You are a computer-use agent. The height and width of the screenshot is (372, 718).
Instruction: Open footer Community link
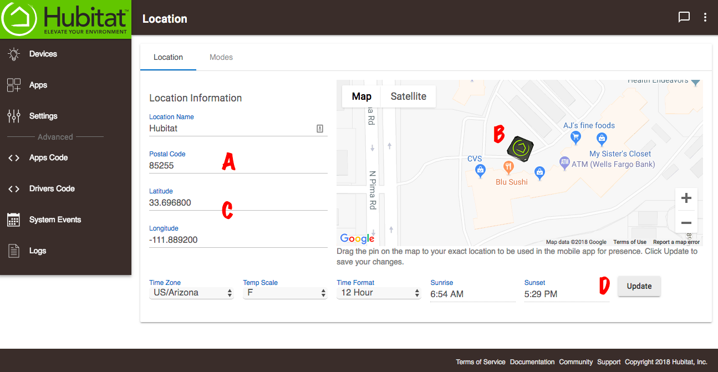point(576,362)
